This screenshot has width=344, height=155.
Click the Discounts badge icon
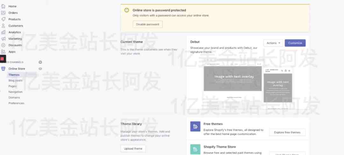[x=3, y=45]
